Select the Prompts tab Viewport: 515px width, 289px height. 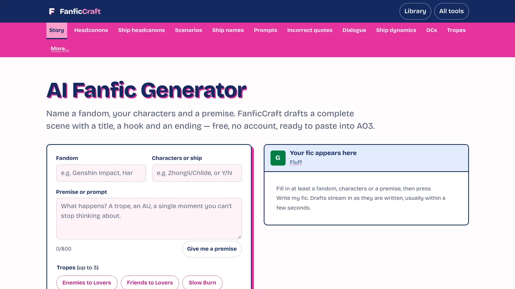pos(266,30)
